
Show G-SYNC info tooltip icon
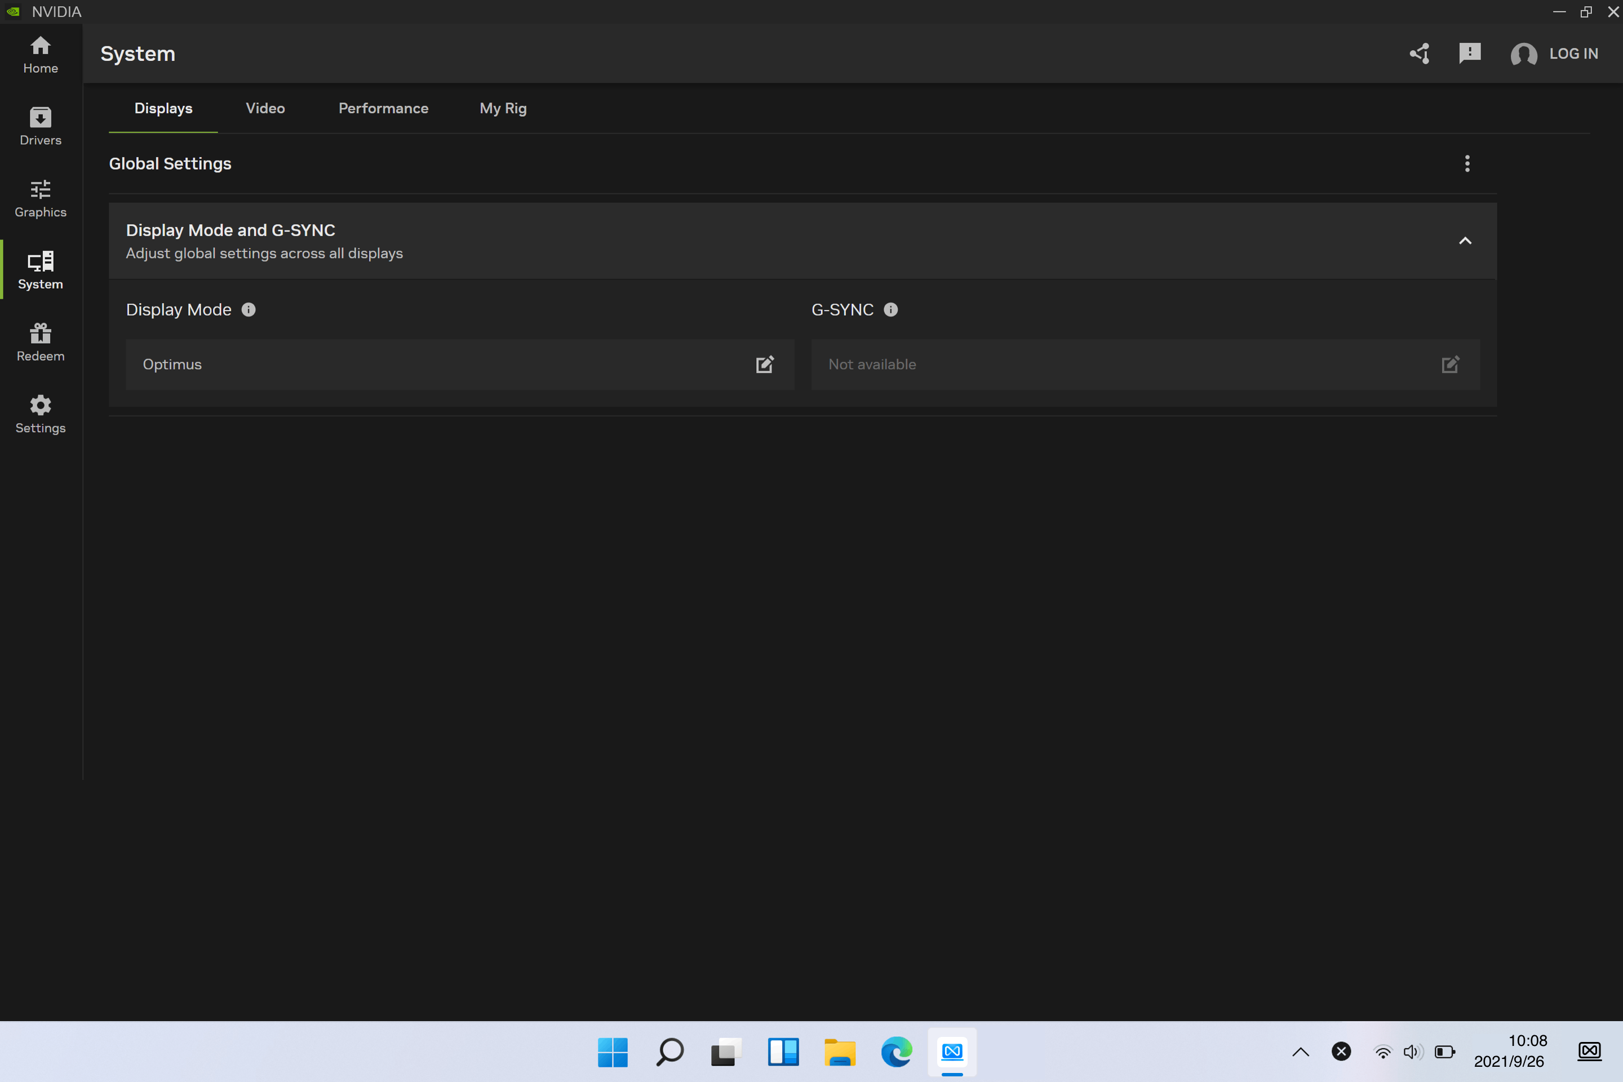coord(891,310)
